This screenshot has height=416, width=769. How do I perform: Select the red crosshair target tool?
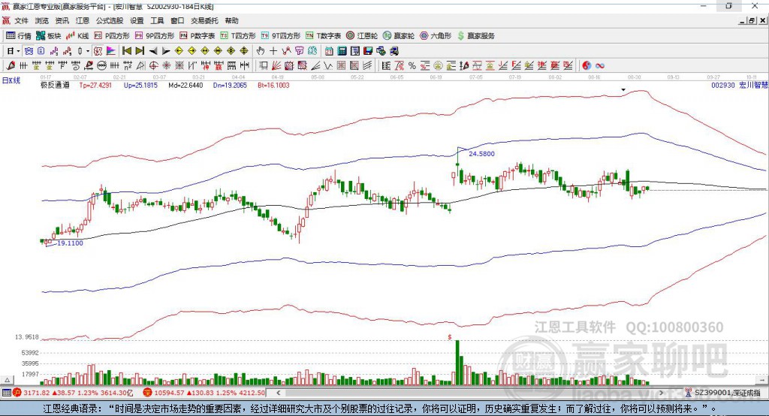[x=153, y=66]
